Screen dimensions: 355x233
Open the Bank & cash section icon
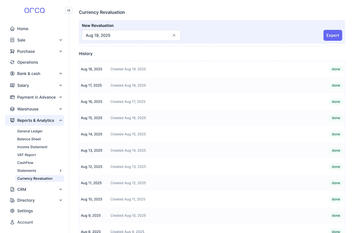pyautogui.click(x=12, y=73)
